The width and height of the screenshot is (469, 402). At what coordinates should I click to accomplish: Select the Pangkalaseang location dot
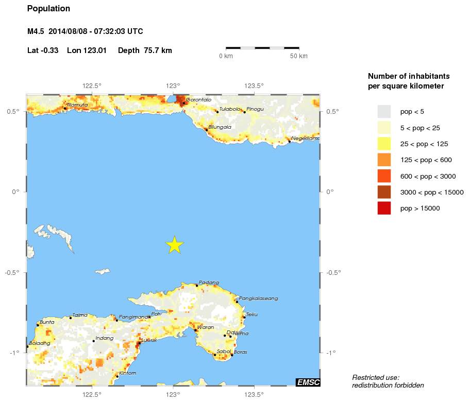click(237, 302)
